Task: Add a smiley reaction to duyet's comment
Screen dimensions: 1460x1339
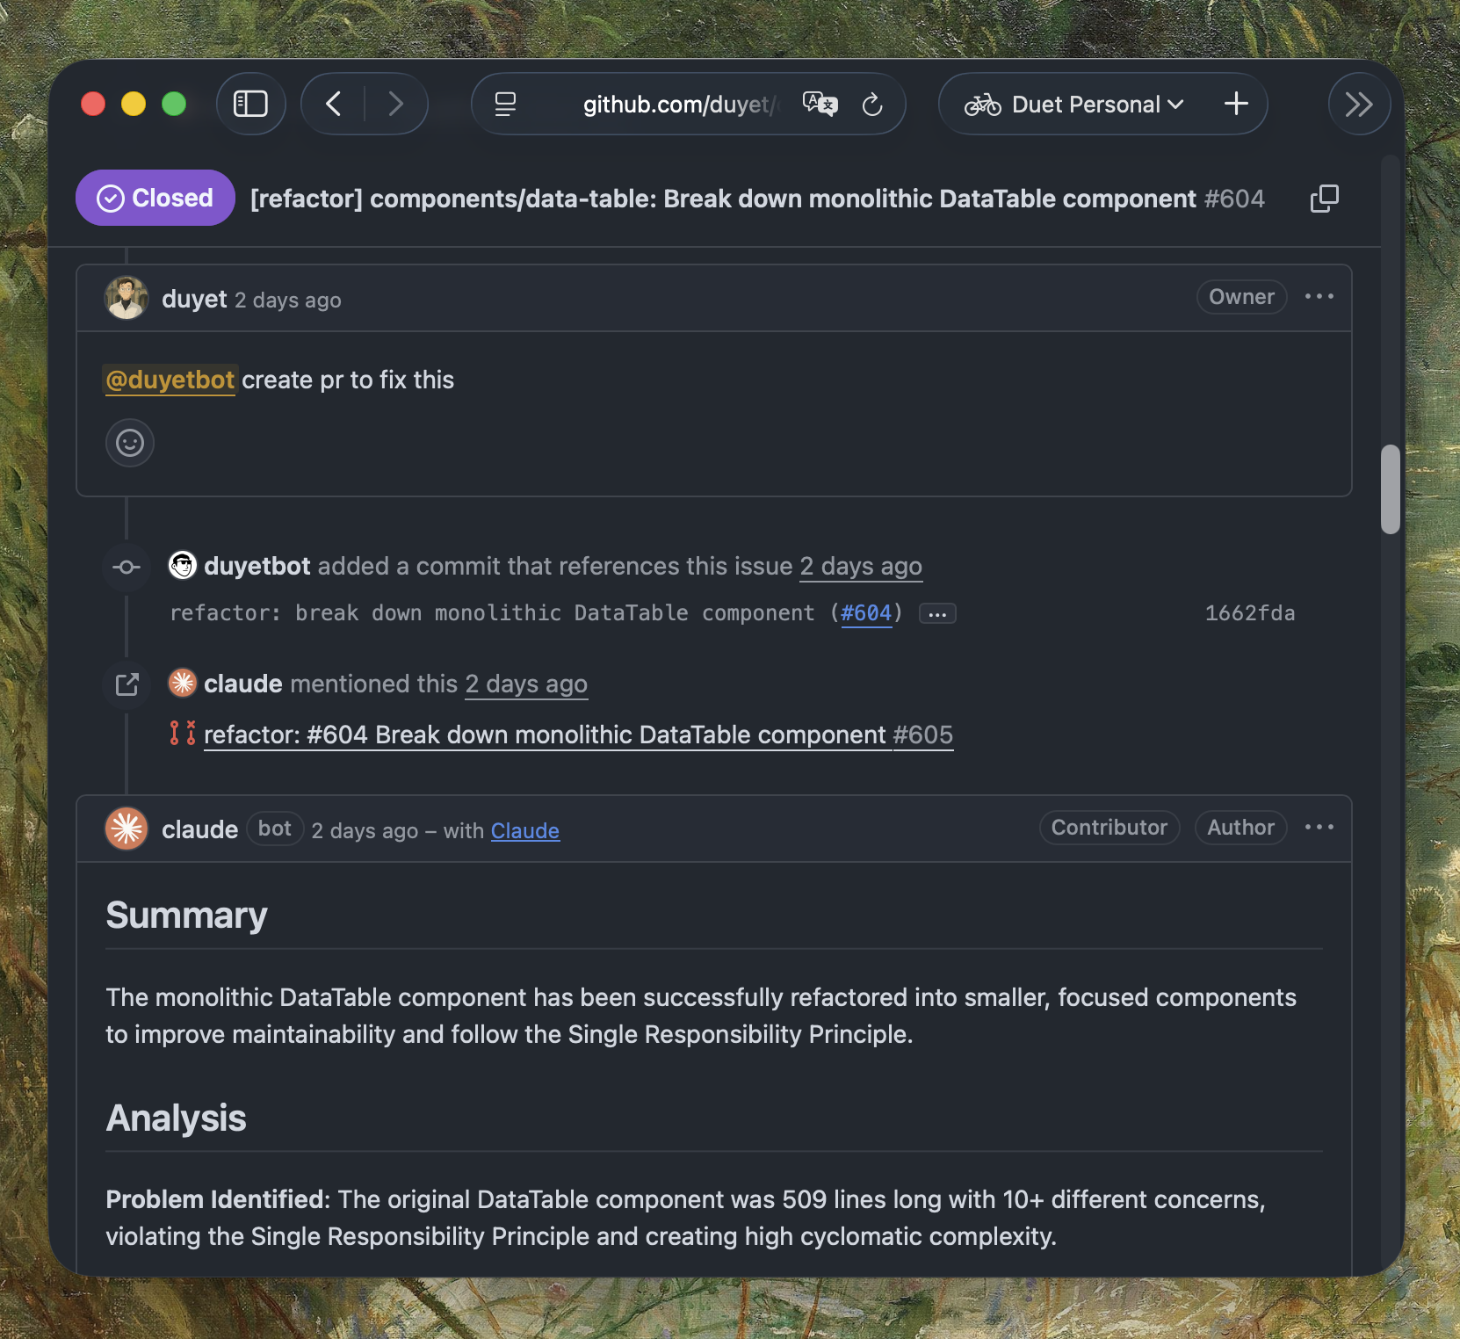Action: 129,443
